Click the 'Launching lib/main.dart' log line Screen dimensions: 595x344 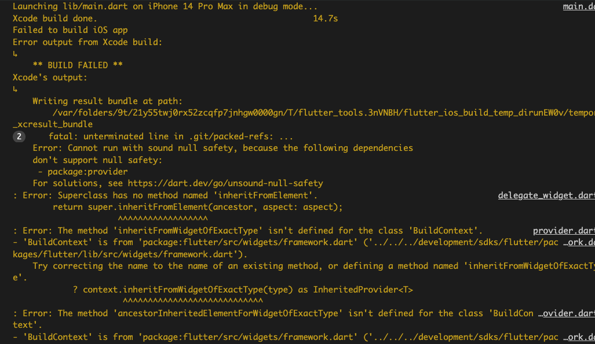tap(165, 6)
